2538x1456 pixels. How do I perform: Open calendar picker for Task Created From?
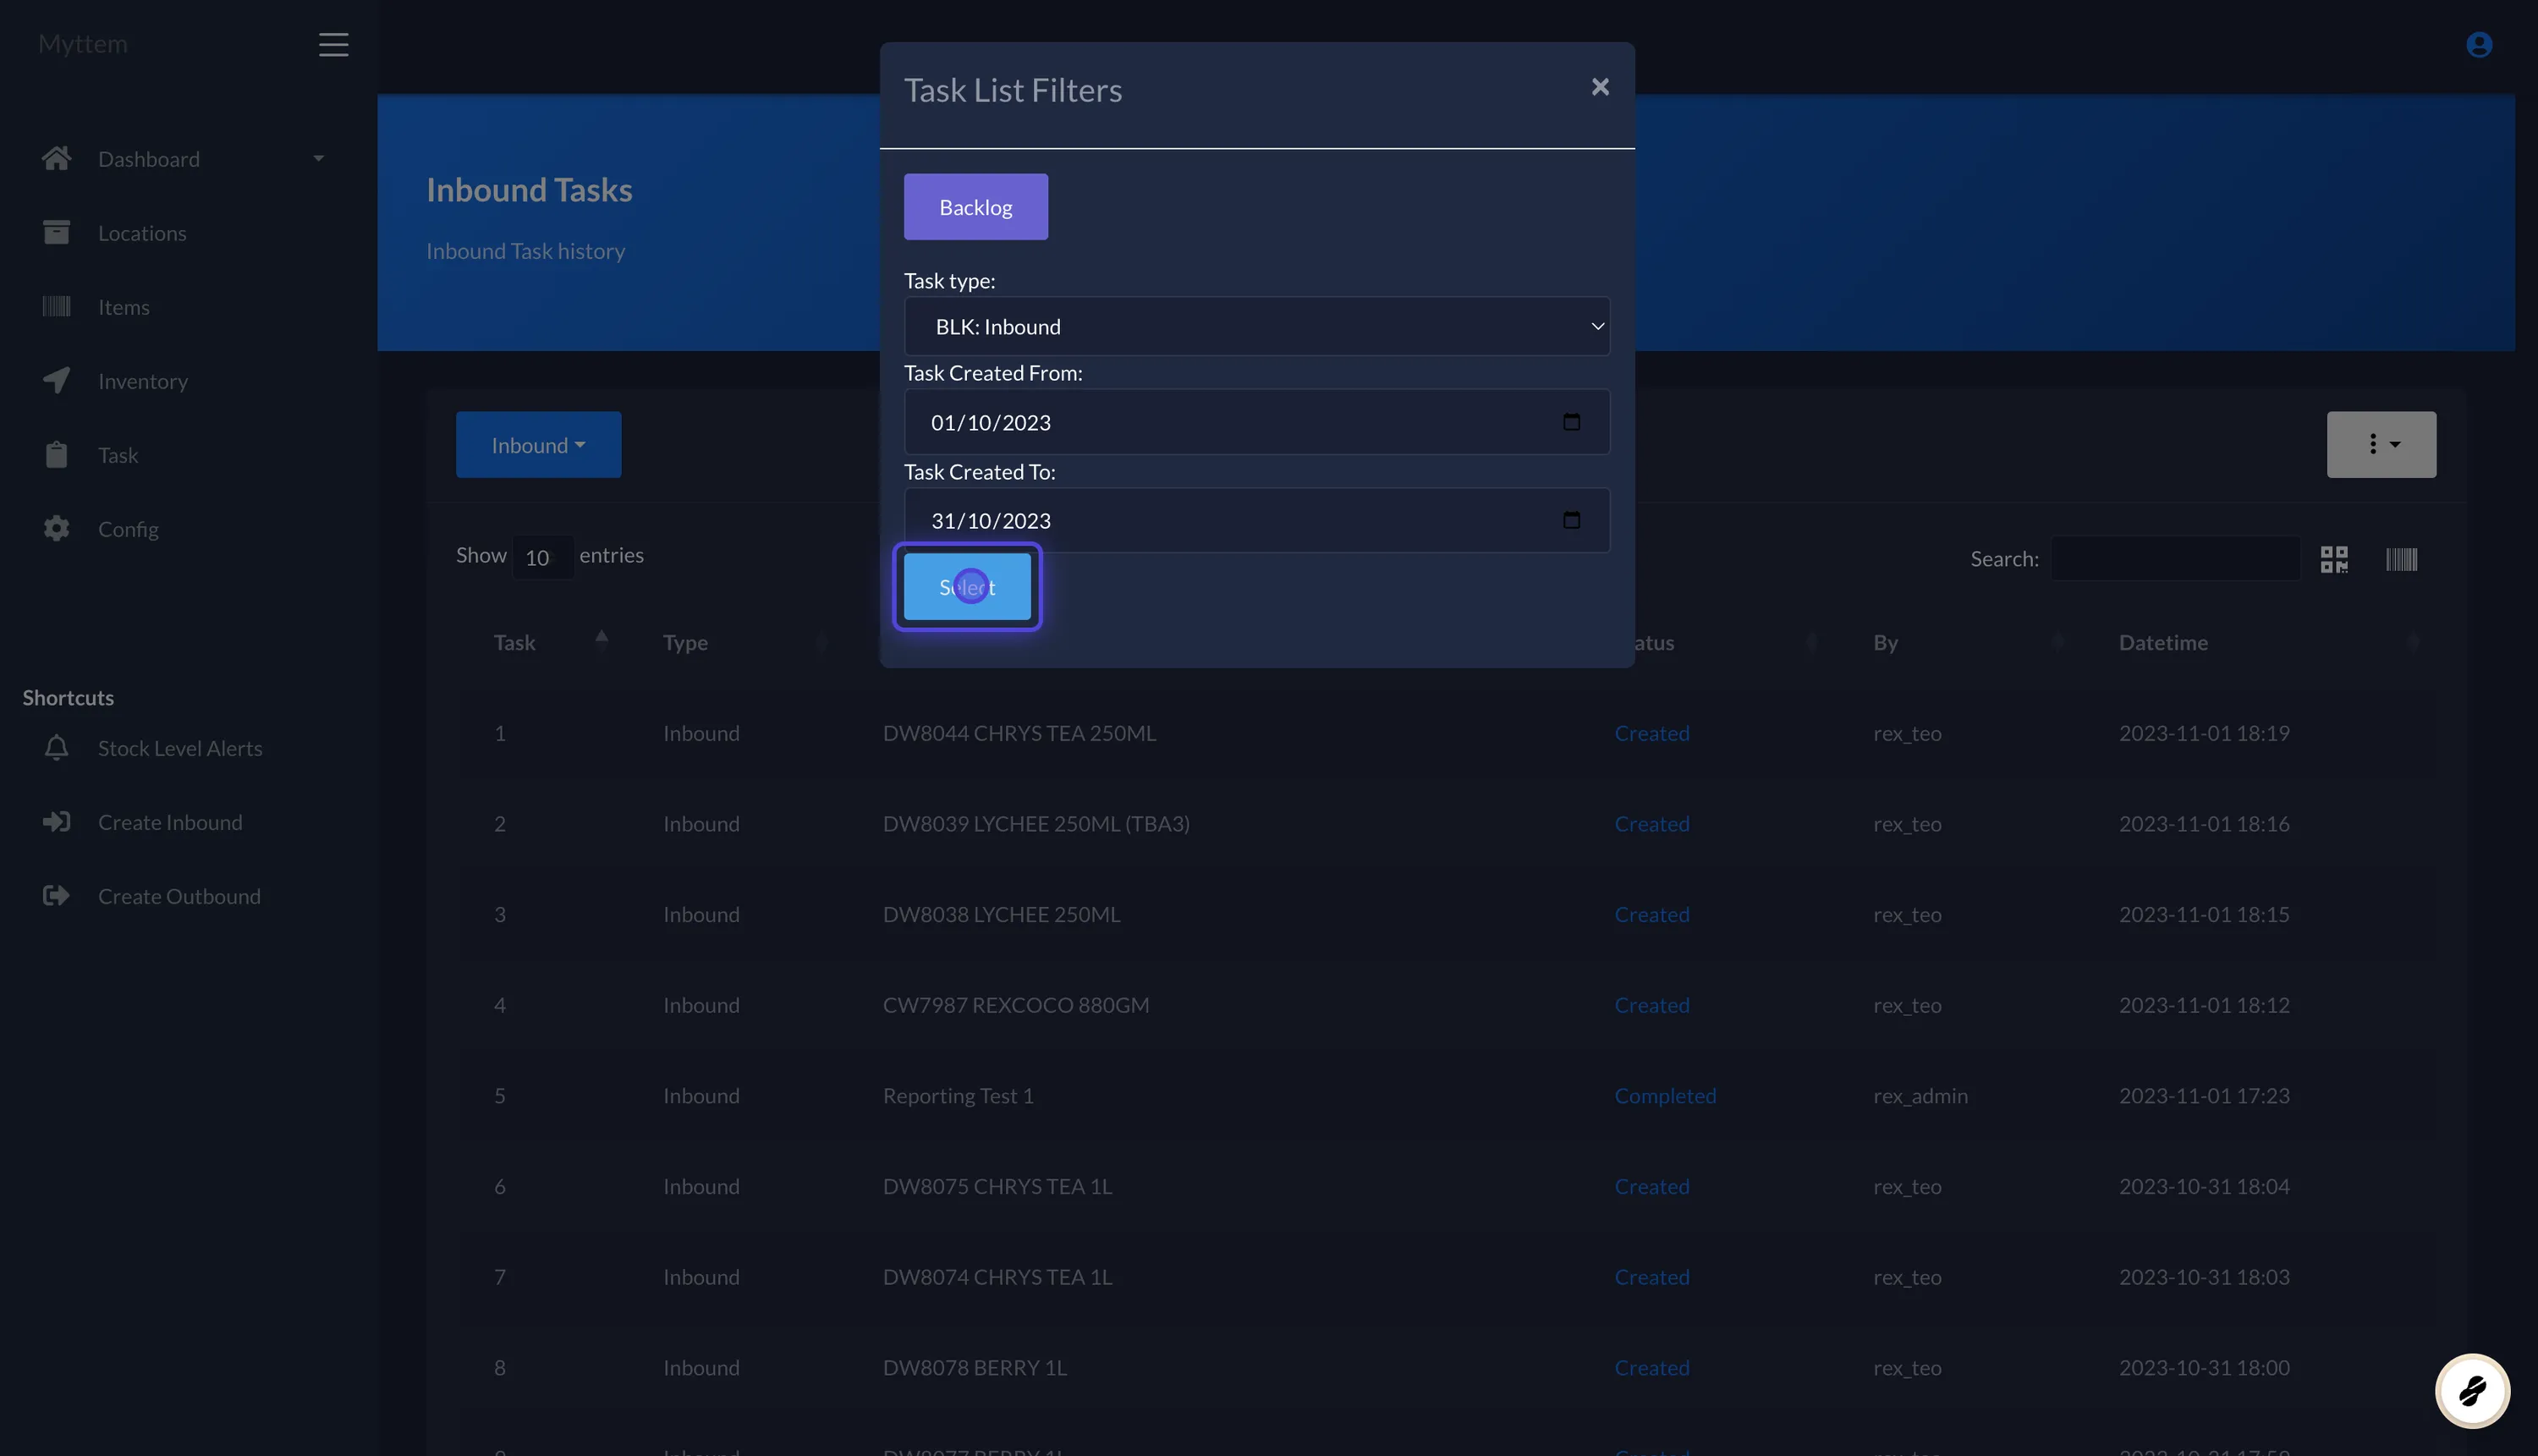[x=1571, y=422]
